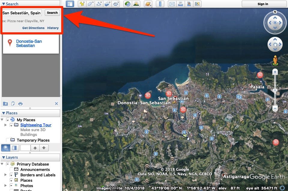The height and width of the screenshot is (191, 288).
Task: Open search History link
Action: (53, 28)
